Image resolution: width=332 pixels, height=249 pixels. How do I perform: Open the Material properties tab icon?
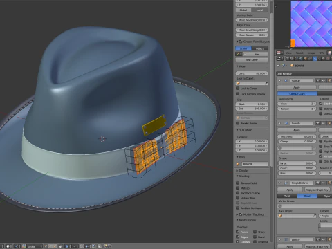pos(324,59)
